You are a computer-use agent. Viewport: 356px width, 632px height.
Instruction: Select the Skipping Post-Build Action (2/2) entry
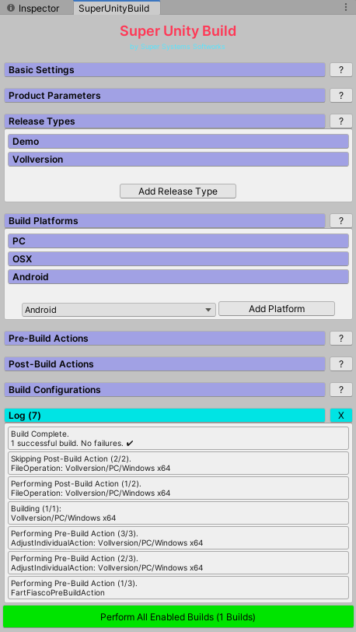click(179, 463)
